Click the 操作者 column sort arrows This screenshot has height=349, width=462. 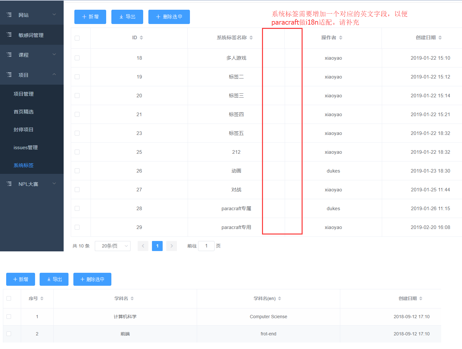tap(341, 37)
